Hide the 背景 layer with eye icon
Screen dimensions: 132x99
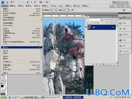[x=86, y=27]
